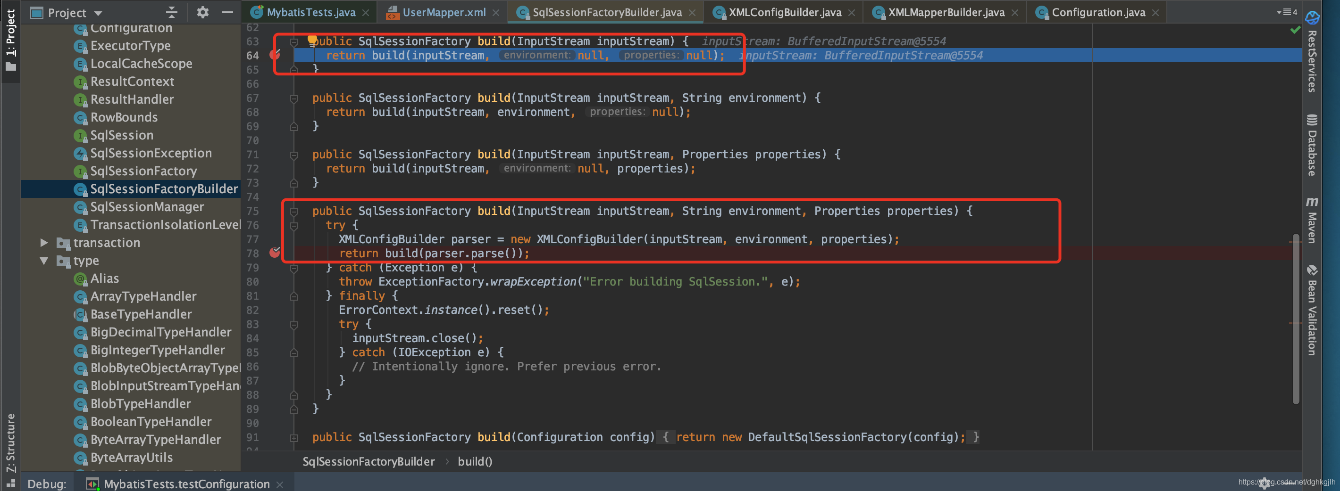
Task: Open BigIntegerTypeHandler in tree
Action: pyautogui.click(x=158, y=350)
